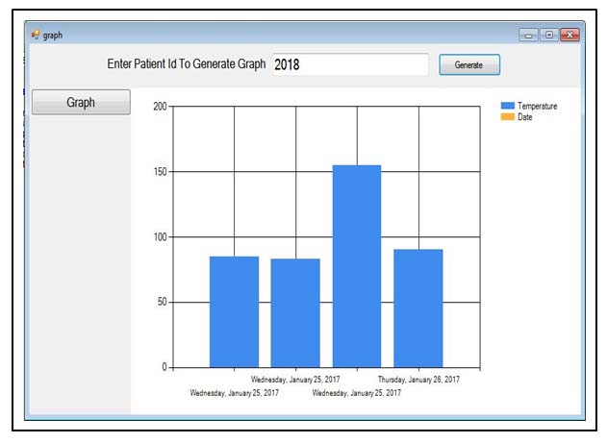Click the graph window's title bar icon

tap(36, 35)
